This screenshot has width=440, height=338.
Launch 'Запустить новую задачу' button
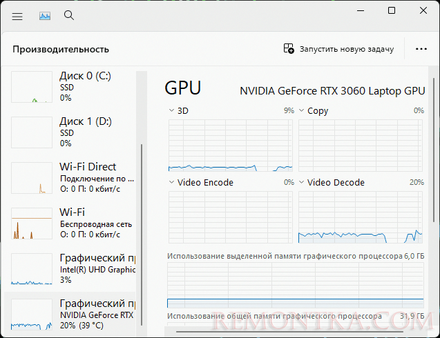pyautogui.click(x=338, y=49)
